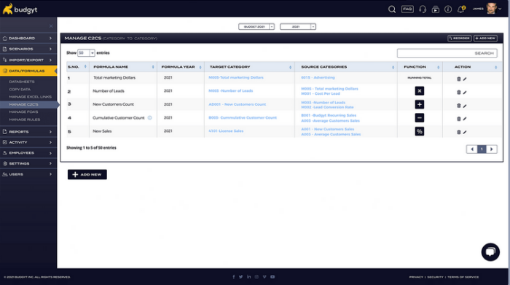
Task: Sort by Formula Name column header
Action: (x=124, y=67)
